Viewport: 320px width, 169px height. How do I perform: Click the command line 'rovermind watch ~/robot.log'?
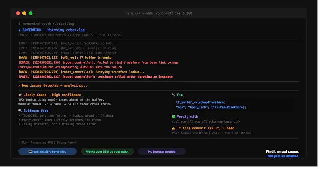coord(48,24)
